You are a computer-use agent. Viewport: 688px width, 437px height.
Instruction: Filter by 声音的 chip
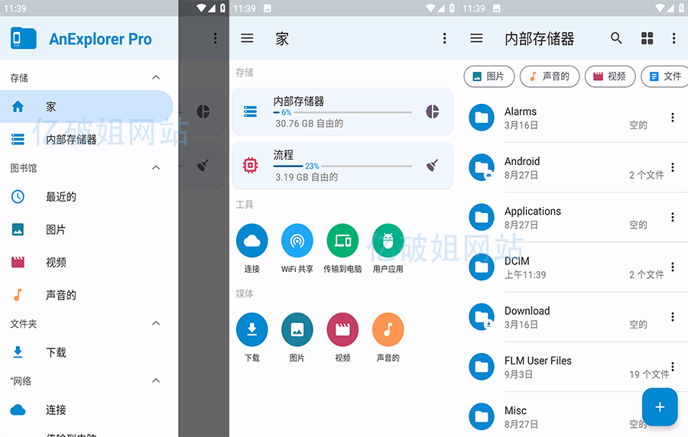point(550,76)
